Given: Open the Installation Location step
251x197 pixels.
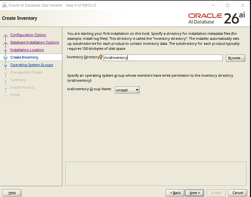Looking at the screenshot, I should (27, 50).
